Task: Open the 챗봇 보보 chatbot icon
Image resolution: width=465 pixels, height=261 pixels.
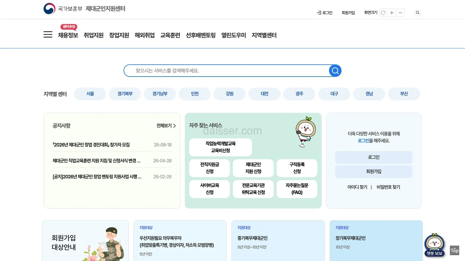Action: pyautogui.click(x=434, y=245)
